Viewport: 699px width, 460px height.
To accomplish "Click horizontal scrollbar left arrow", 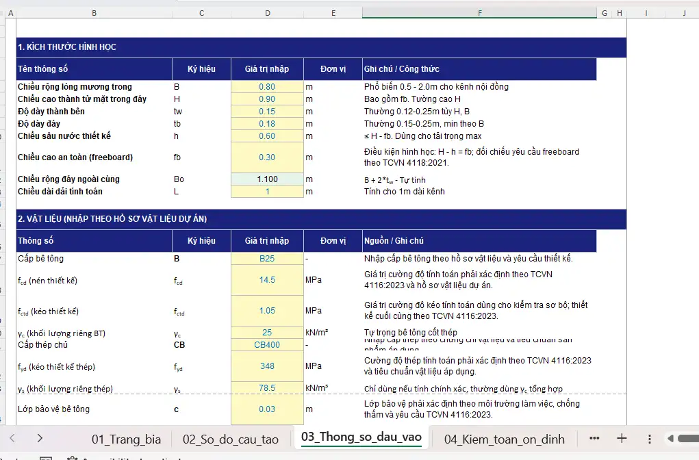I will point(670,439).
